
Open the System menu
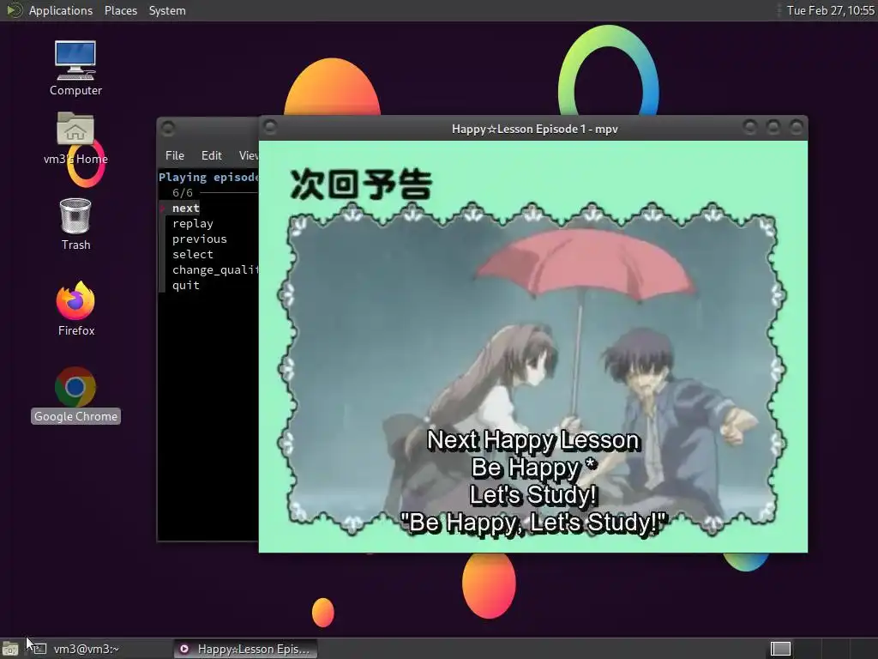(167, 10)
